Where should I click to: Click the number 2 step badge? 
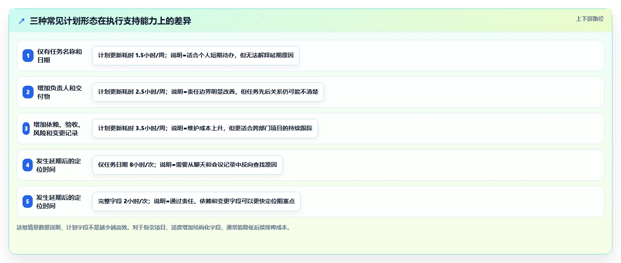(28, 92)
